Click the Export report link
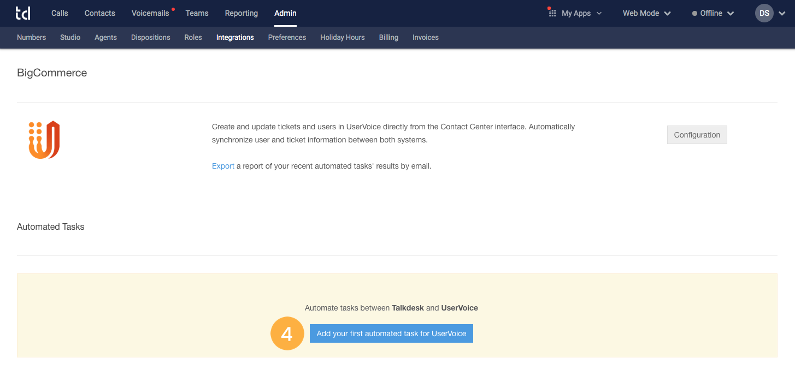The image size is (795, 376). coord(223,166)
